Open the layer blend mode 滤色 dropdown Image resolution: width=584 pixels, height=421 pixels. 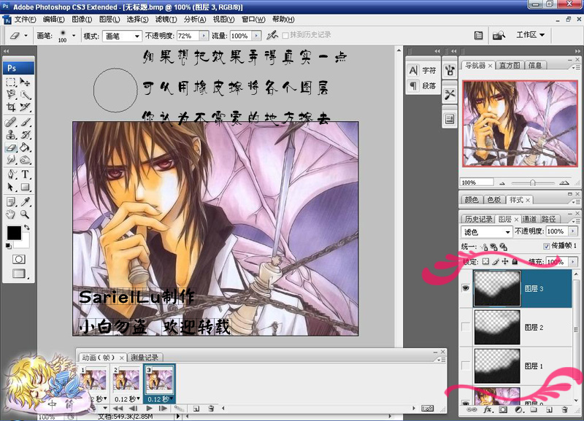tap(486, 231)
